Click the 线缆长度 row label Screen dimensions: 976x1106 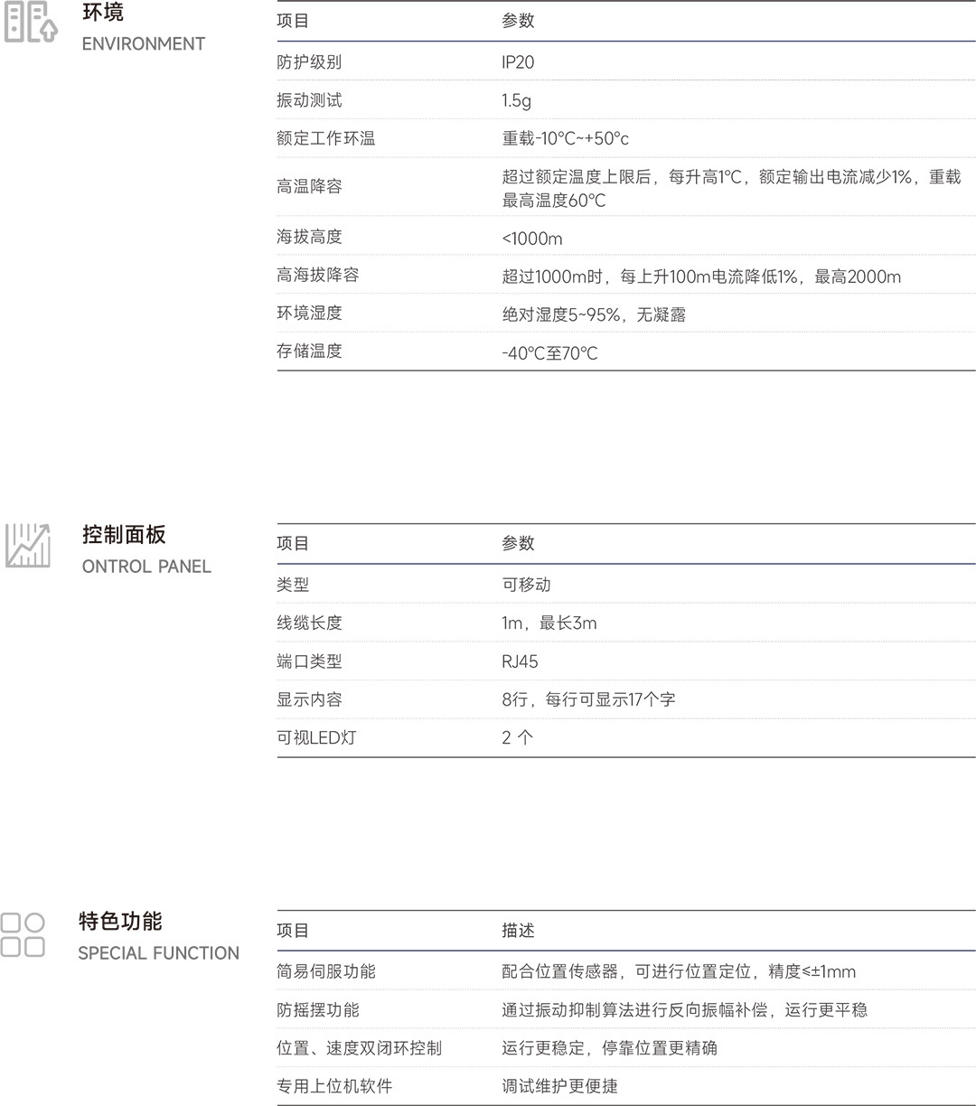click(x=309, y=623)
